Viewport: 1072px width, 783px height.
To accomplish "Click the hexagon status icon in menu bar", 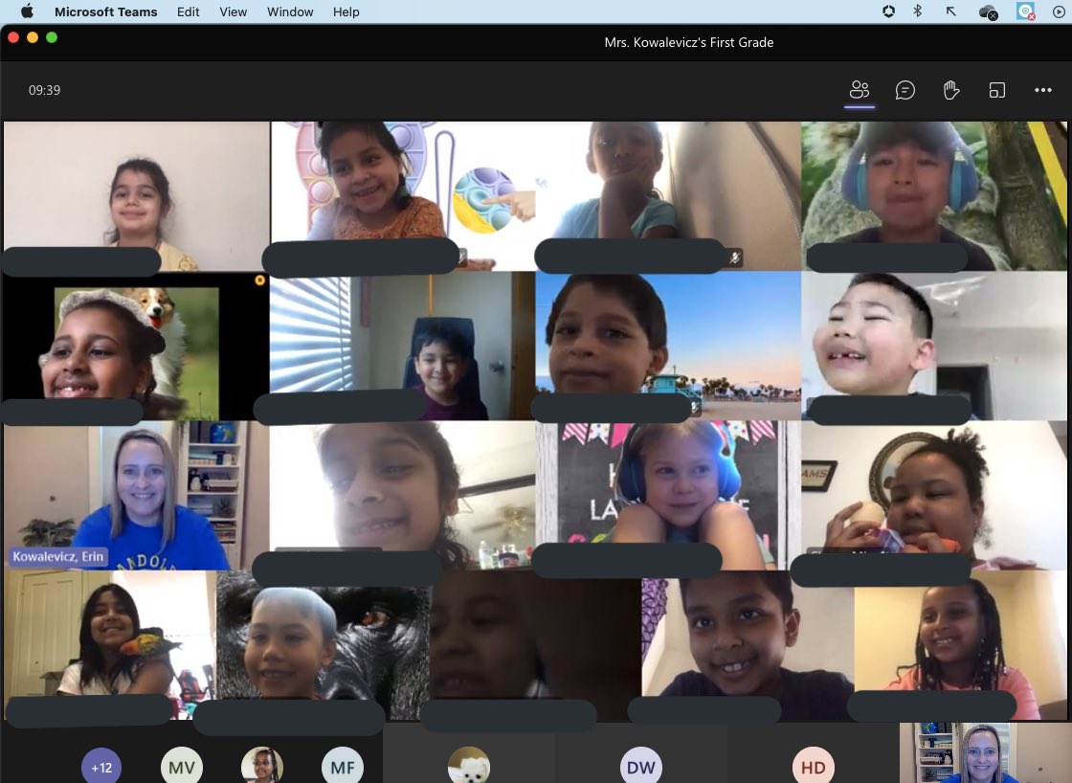I will click(x=889, y=11).
